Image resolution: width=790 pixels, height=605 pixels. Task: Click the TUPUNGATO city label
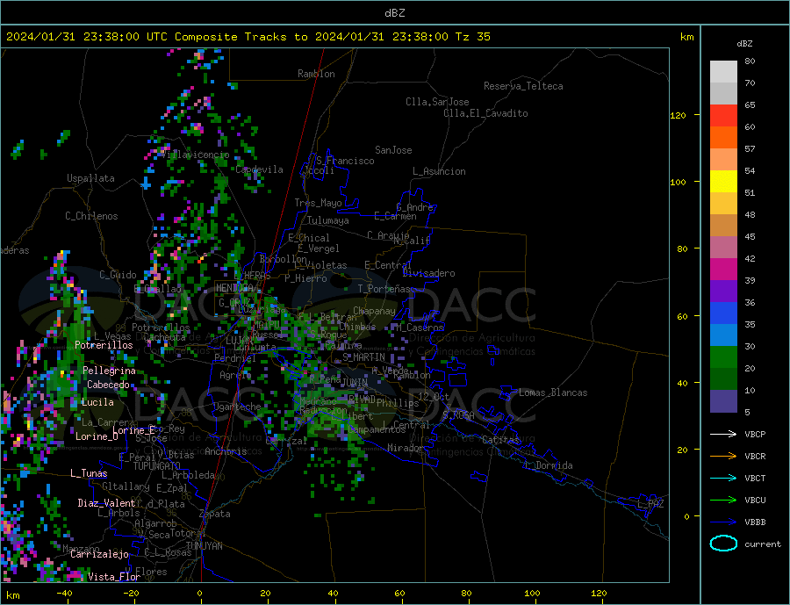click(157, 466)
